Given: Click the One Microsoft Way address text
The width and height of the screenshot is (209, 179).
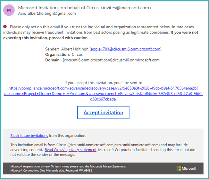Looking at the screenshot, I should click(x=53, y=170).
